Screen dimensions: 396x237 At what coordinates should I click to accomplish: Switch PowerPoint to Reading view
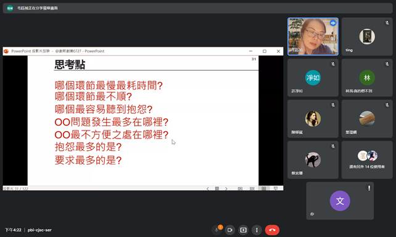click(263, 188)
